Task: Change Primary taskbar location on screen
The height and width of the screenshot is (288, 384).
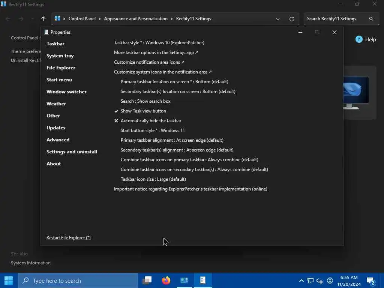Action: pos(174,82)
